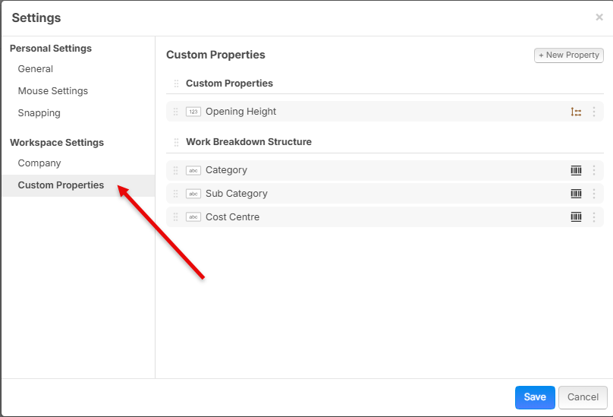The image size is (613, 417).
Task: Click the text type icon beside Sub Category
Action: [193, 194]
